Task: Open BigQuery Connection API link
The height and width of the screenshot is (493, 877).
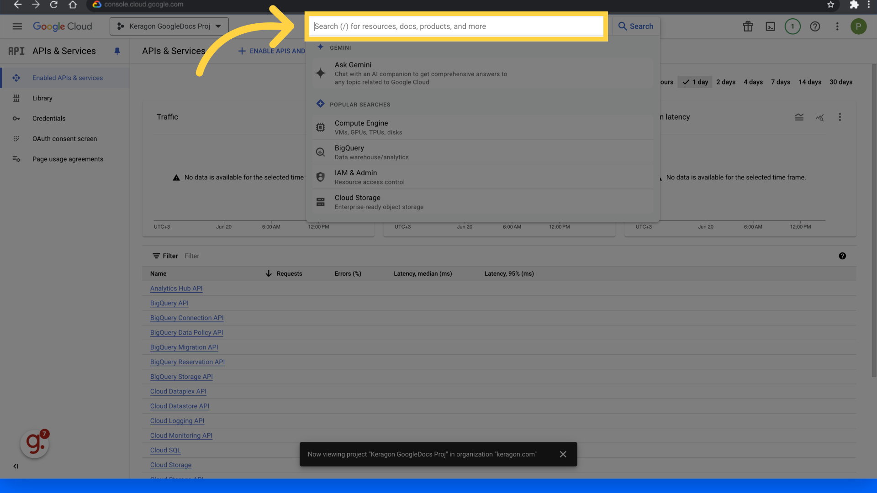Action: (187, 318)
